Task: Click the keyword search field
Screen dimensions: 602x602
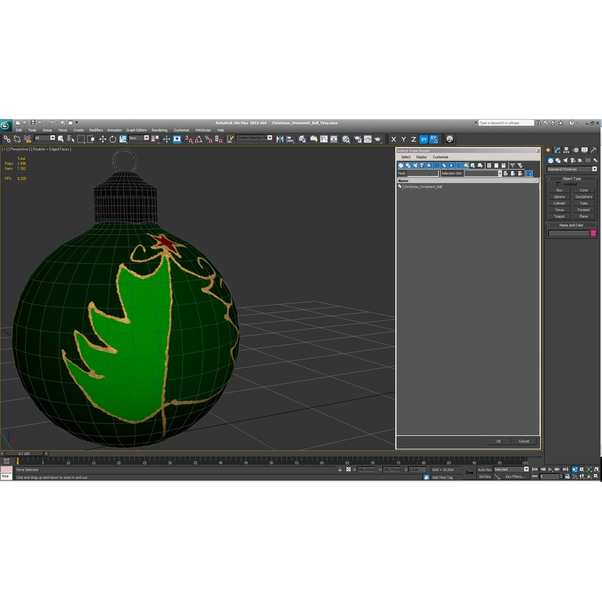Action: [506, 123]
